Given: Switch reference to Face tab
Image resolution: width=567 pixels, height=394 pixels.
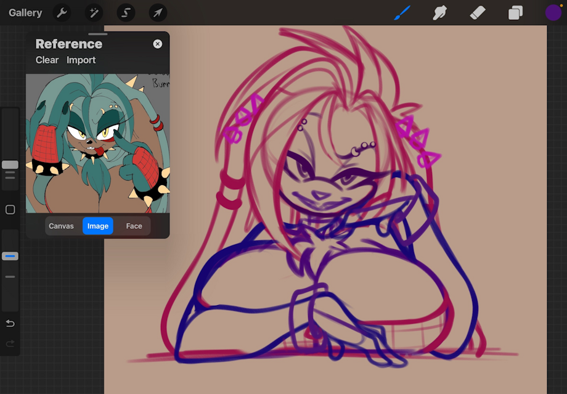Looking at the screenshot, I should click(134, 226).
